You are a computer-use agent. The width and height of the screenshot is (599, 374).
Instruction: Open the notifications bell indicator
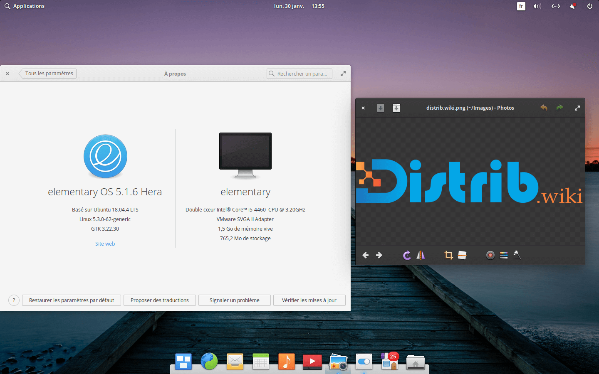click(x=573, y=6)
